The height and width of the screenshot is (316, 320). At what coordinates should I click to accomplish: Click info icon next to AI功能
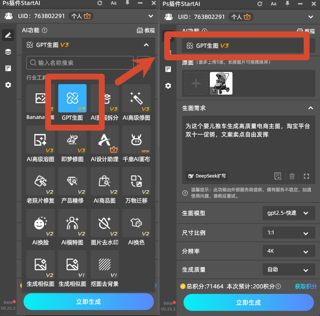tap(44, 31)
